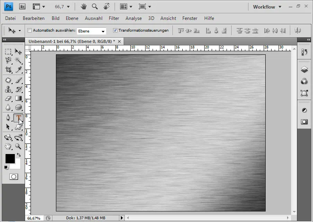Select the Zoom tool in toolbox

pos(18,147)
